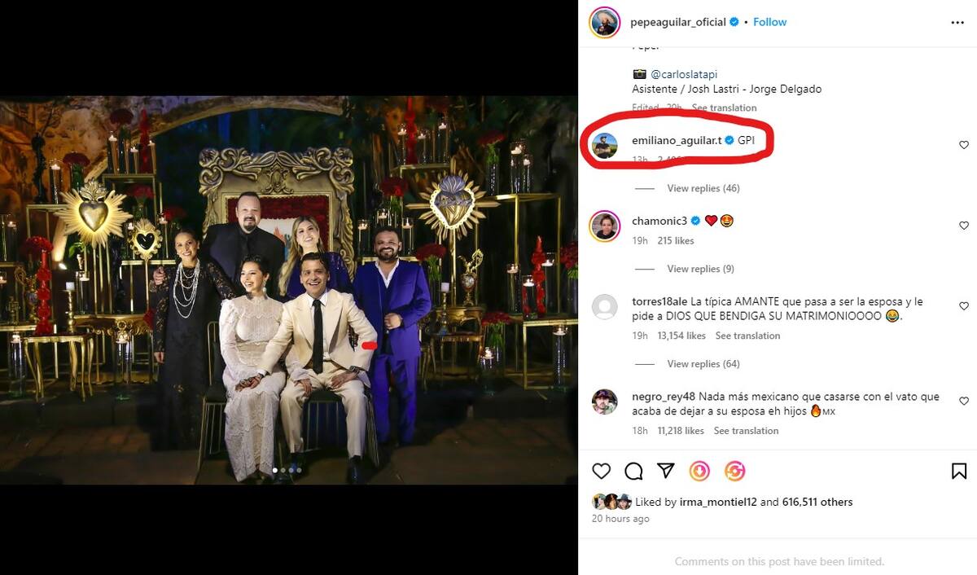This screenshot has width=977, height=575.
Task: Open negro_rey48's profile avatar
Action: pos(604,402)
